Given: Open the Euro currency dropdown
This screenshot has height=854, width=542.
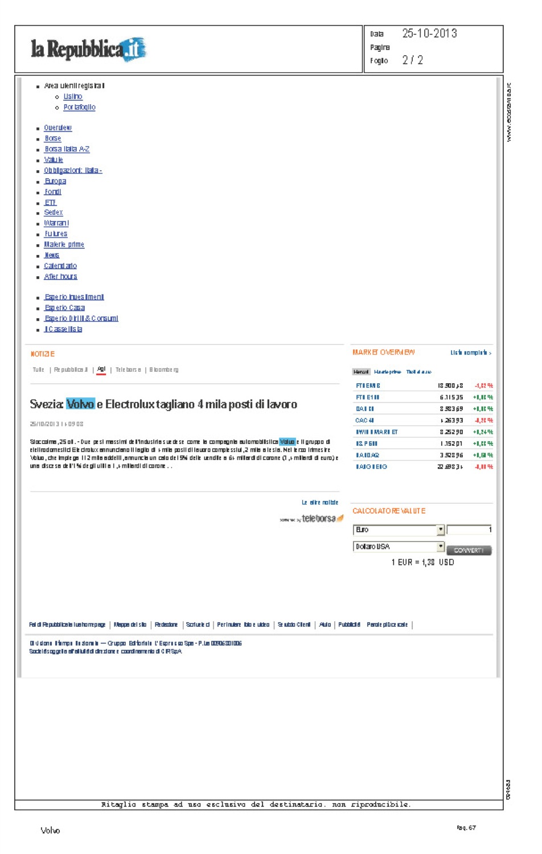Looking at the screenshot, I should [440, 530].
